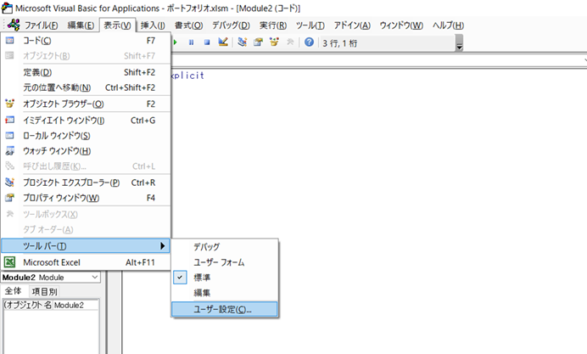
Task: Close the 表示(V) menu by clicking it
Action: 117,25
